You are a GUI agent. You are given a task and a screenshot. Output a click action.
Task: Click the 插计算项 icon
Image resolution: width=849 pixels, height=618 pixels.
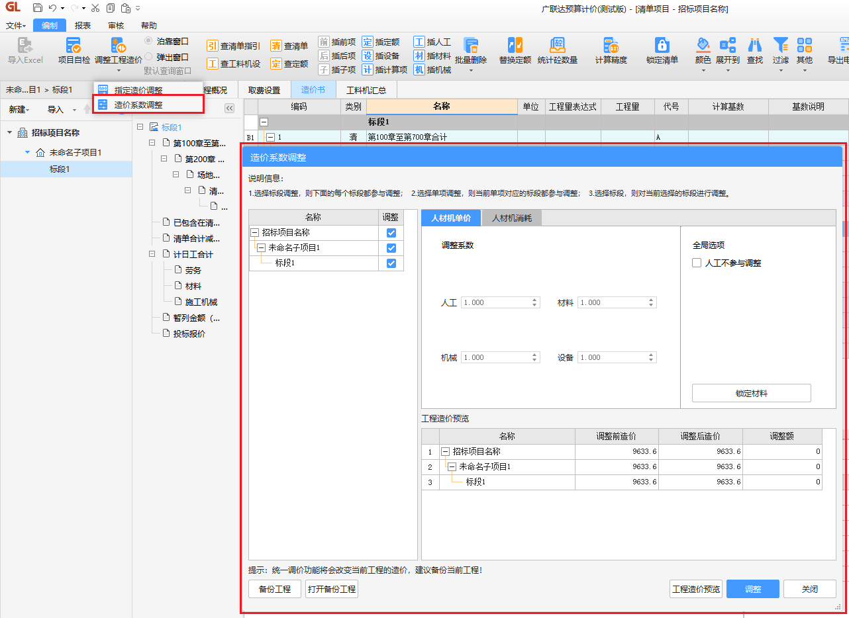point(368,69)
